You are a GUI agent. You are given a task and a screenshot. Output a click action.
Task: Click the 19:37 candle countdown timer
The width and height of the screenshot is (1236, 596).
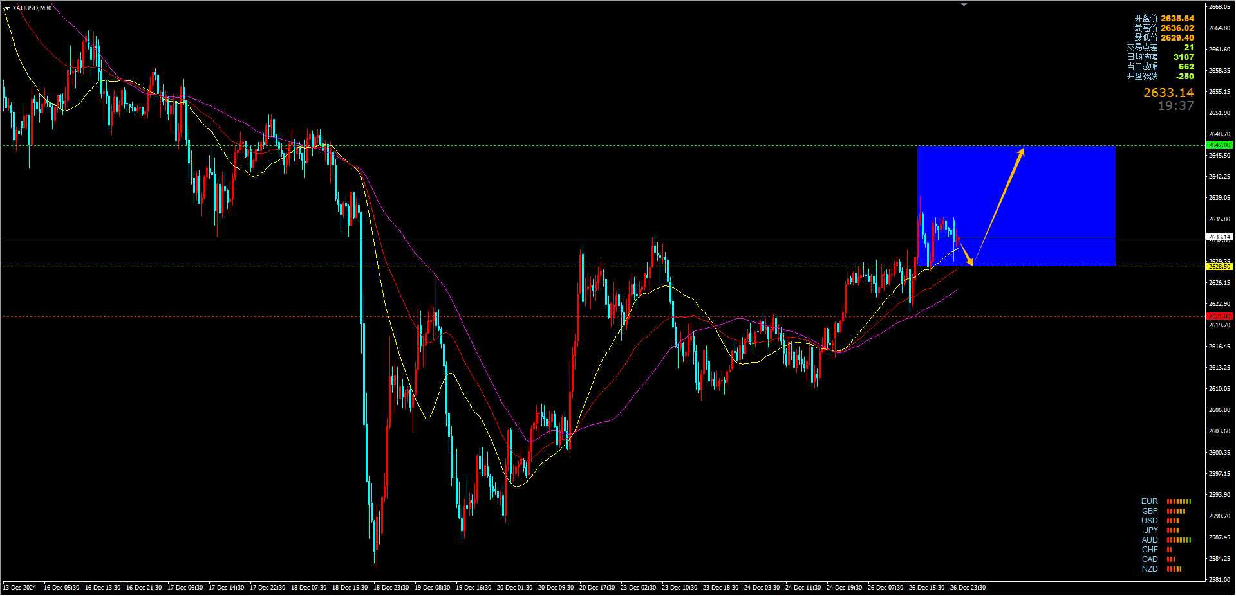point(1175,106)
